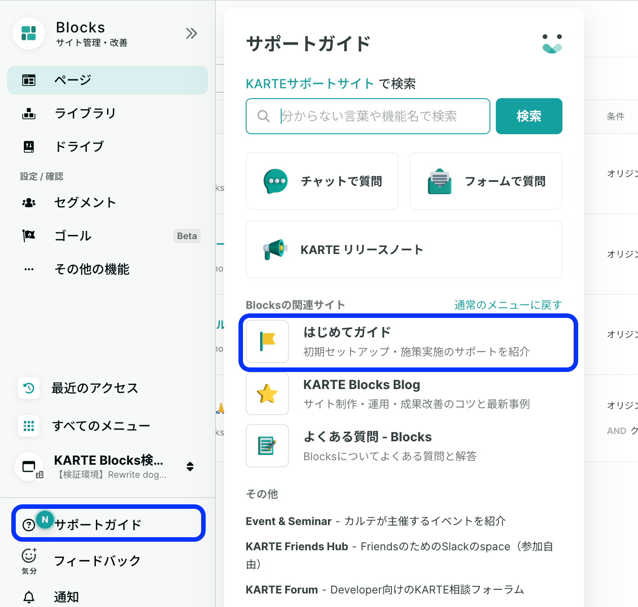The width and height of the screenshot is (638, 607).
Task: Click the notification bell icon
Action: 29,597
